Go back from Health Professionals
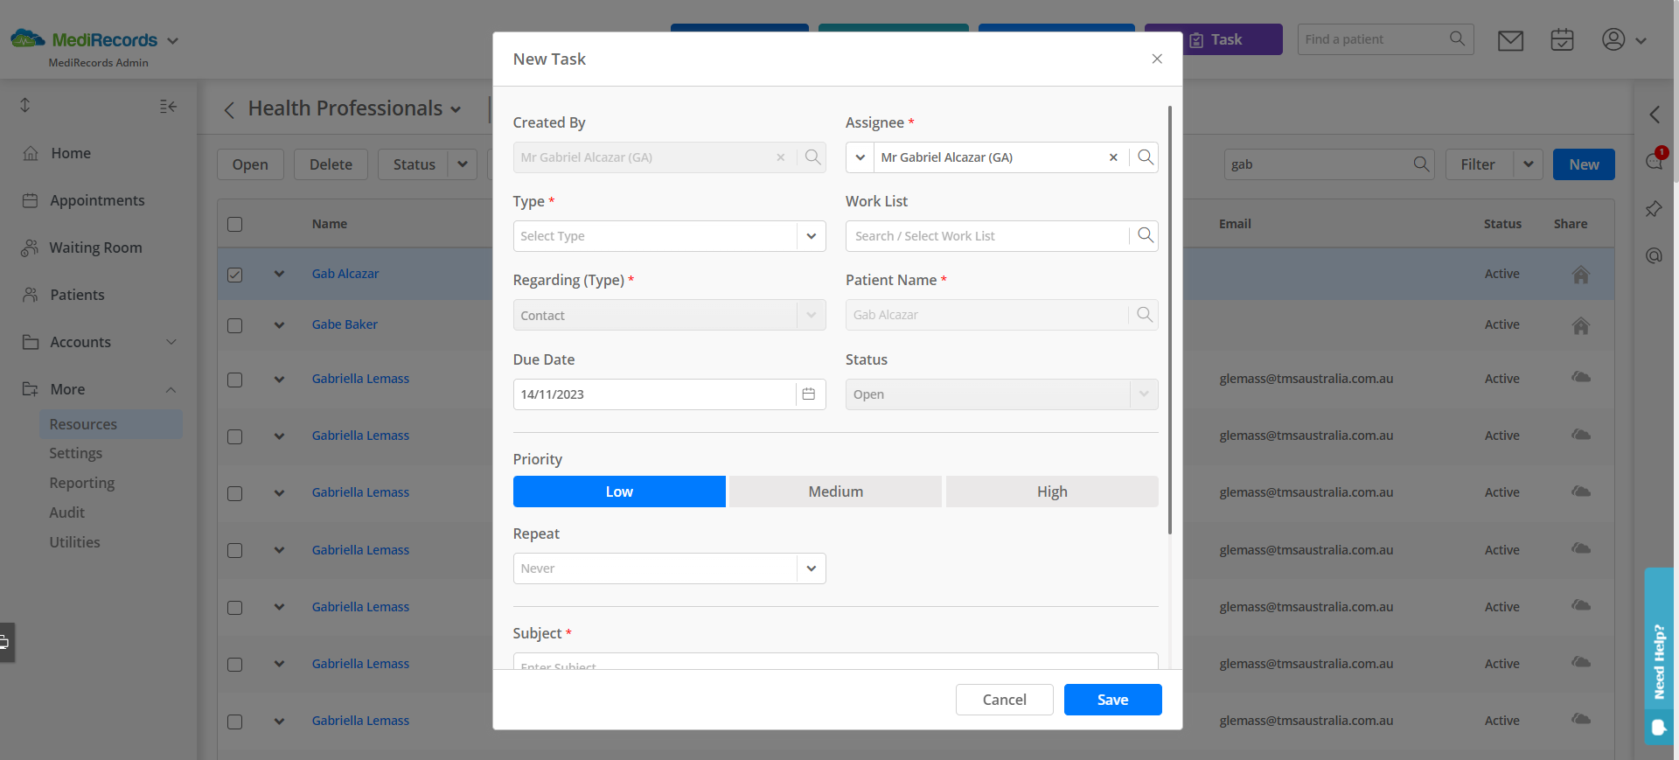Viewport: 1679px width, 760px height. point(229,109)
